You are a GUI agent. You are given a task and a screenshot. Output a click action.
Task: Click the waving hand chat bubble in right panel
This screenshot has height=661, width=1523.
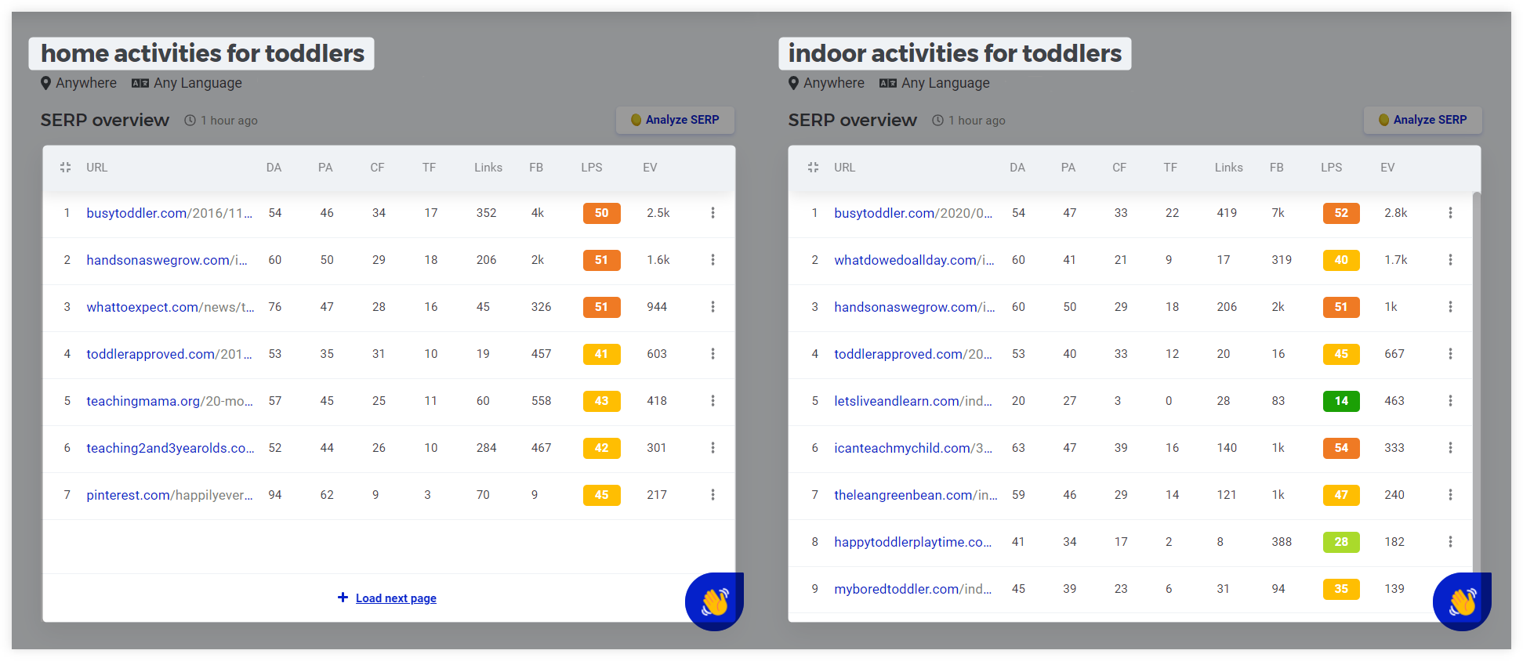[1462, 601]
